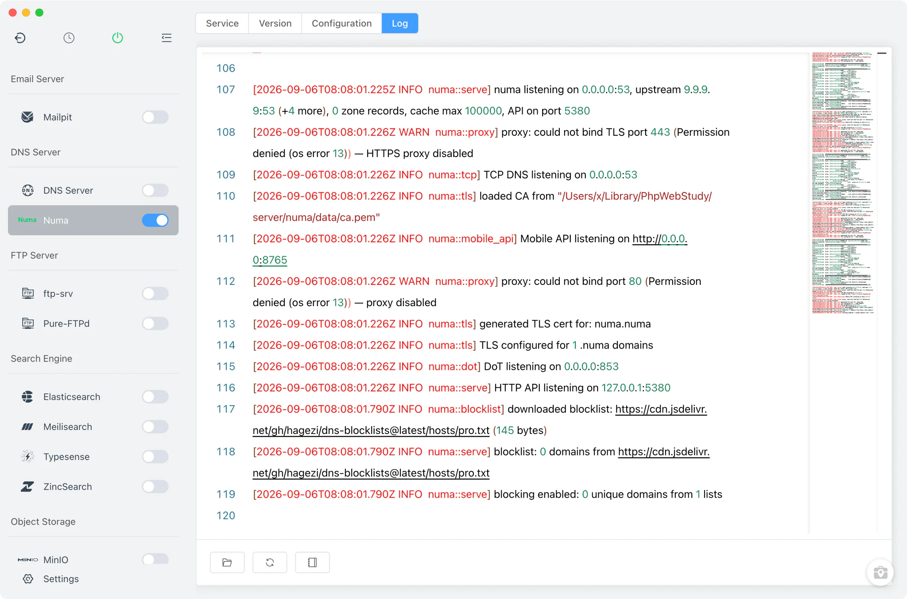
Task: Click the back arrow icon in sidebar
Action: [x=20, y=38]
